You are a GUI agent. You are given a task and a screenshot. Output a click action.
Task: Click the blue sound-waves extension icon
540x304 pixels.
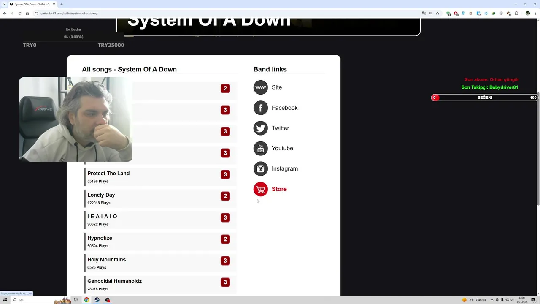click(486, 13)
